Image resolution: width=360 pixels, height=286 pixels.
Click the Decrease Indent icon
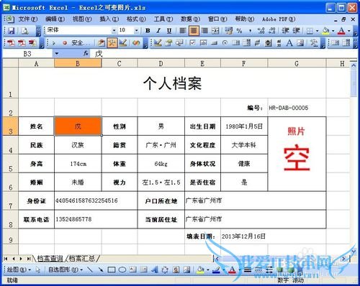tap(285, 30)
